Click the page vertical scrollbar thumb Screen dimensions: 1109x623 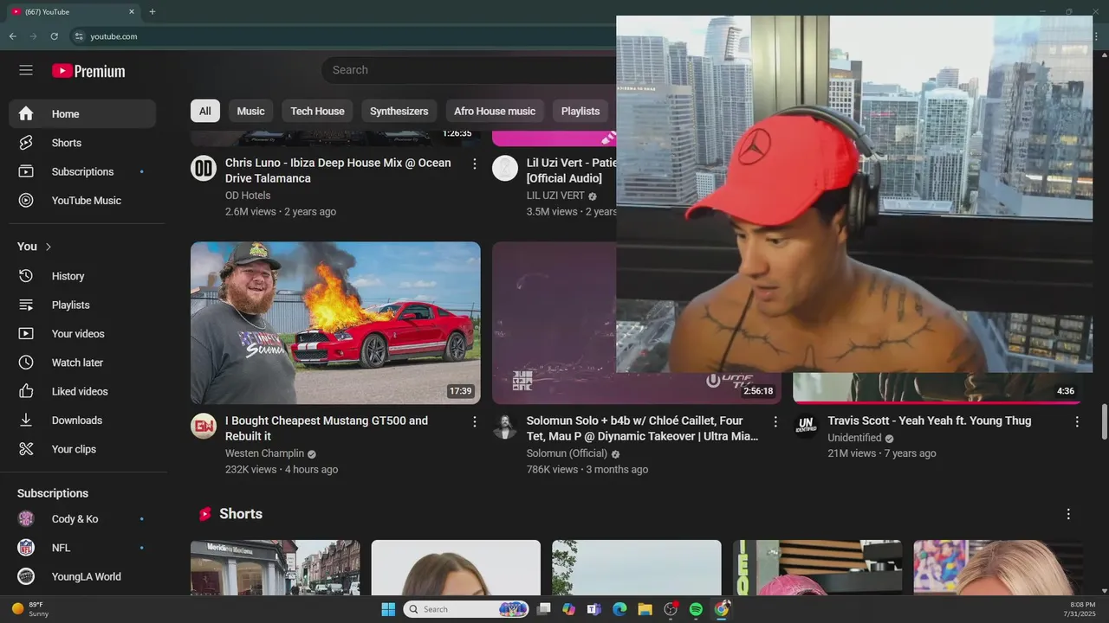(1104, 422)
